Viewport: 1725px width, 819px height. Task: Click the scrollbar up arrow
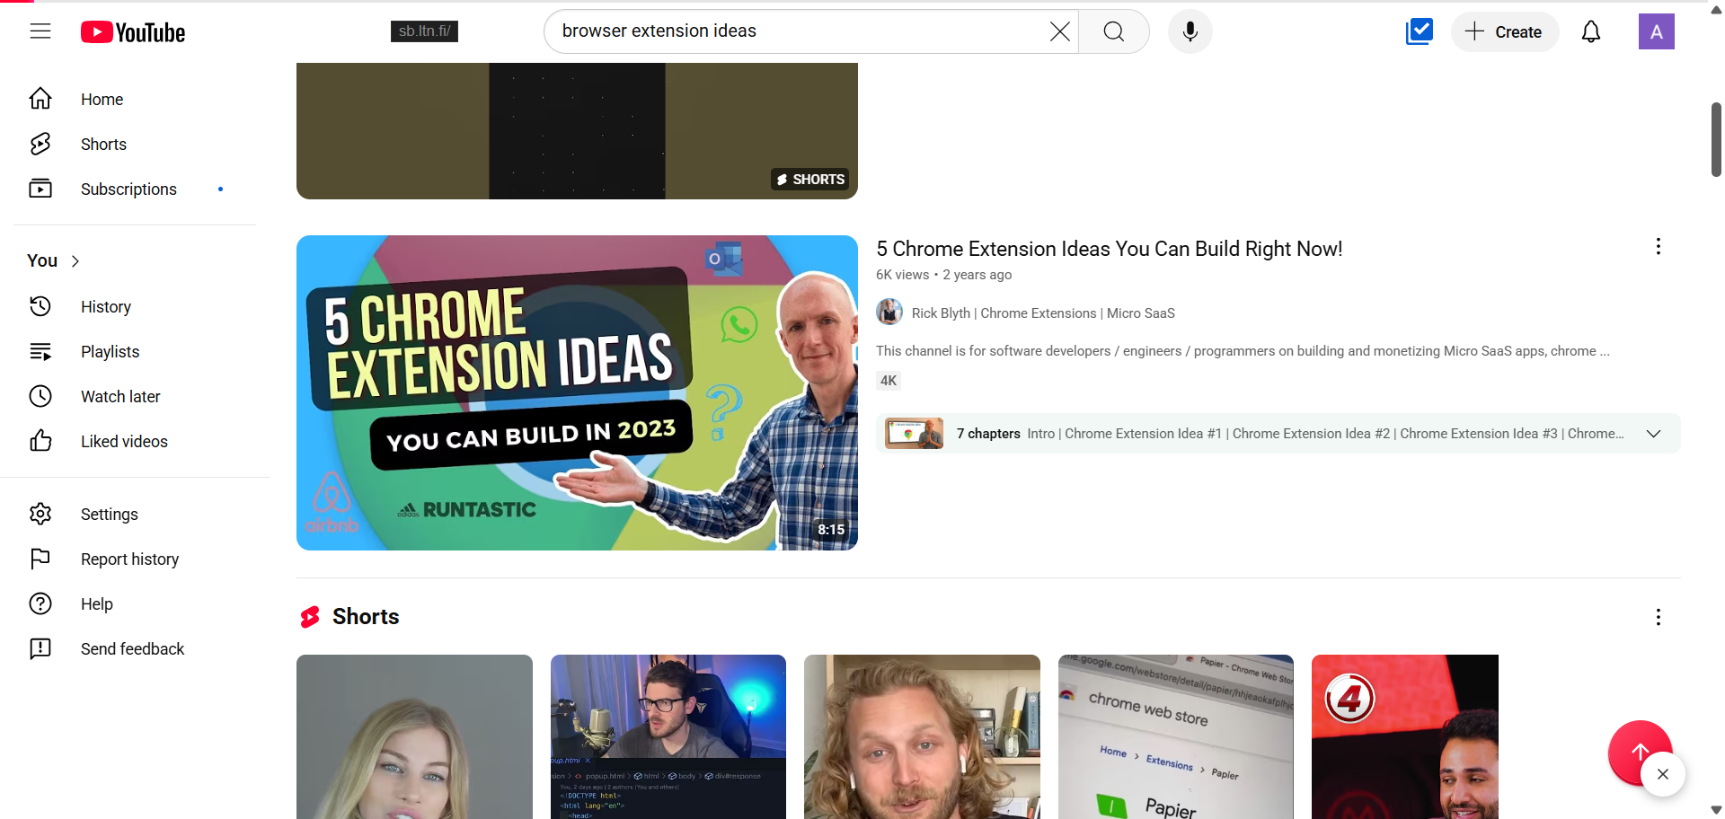tap(1716, 9)
